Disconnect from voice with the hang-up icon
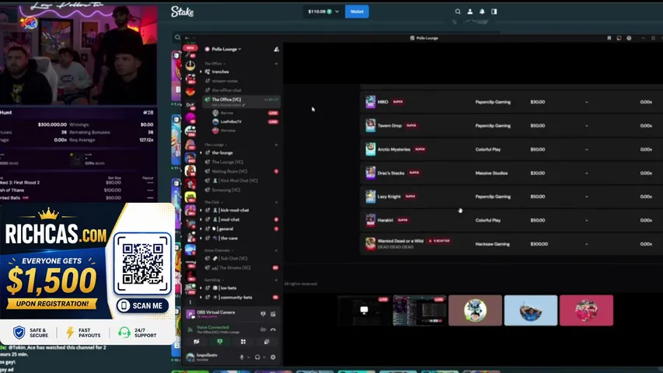The image size is (663, 373). click(273, 329)
